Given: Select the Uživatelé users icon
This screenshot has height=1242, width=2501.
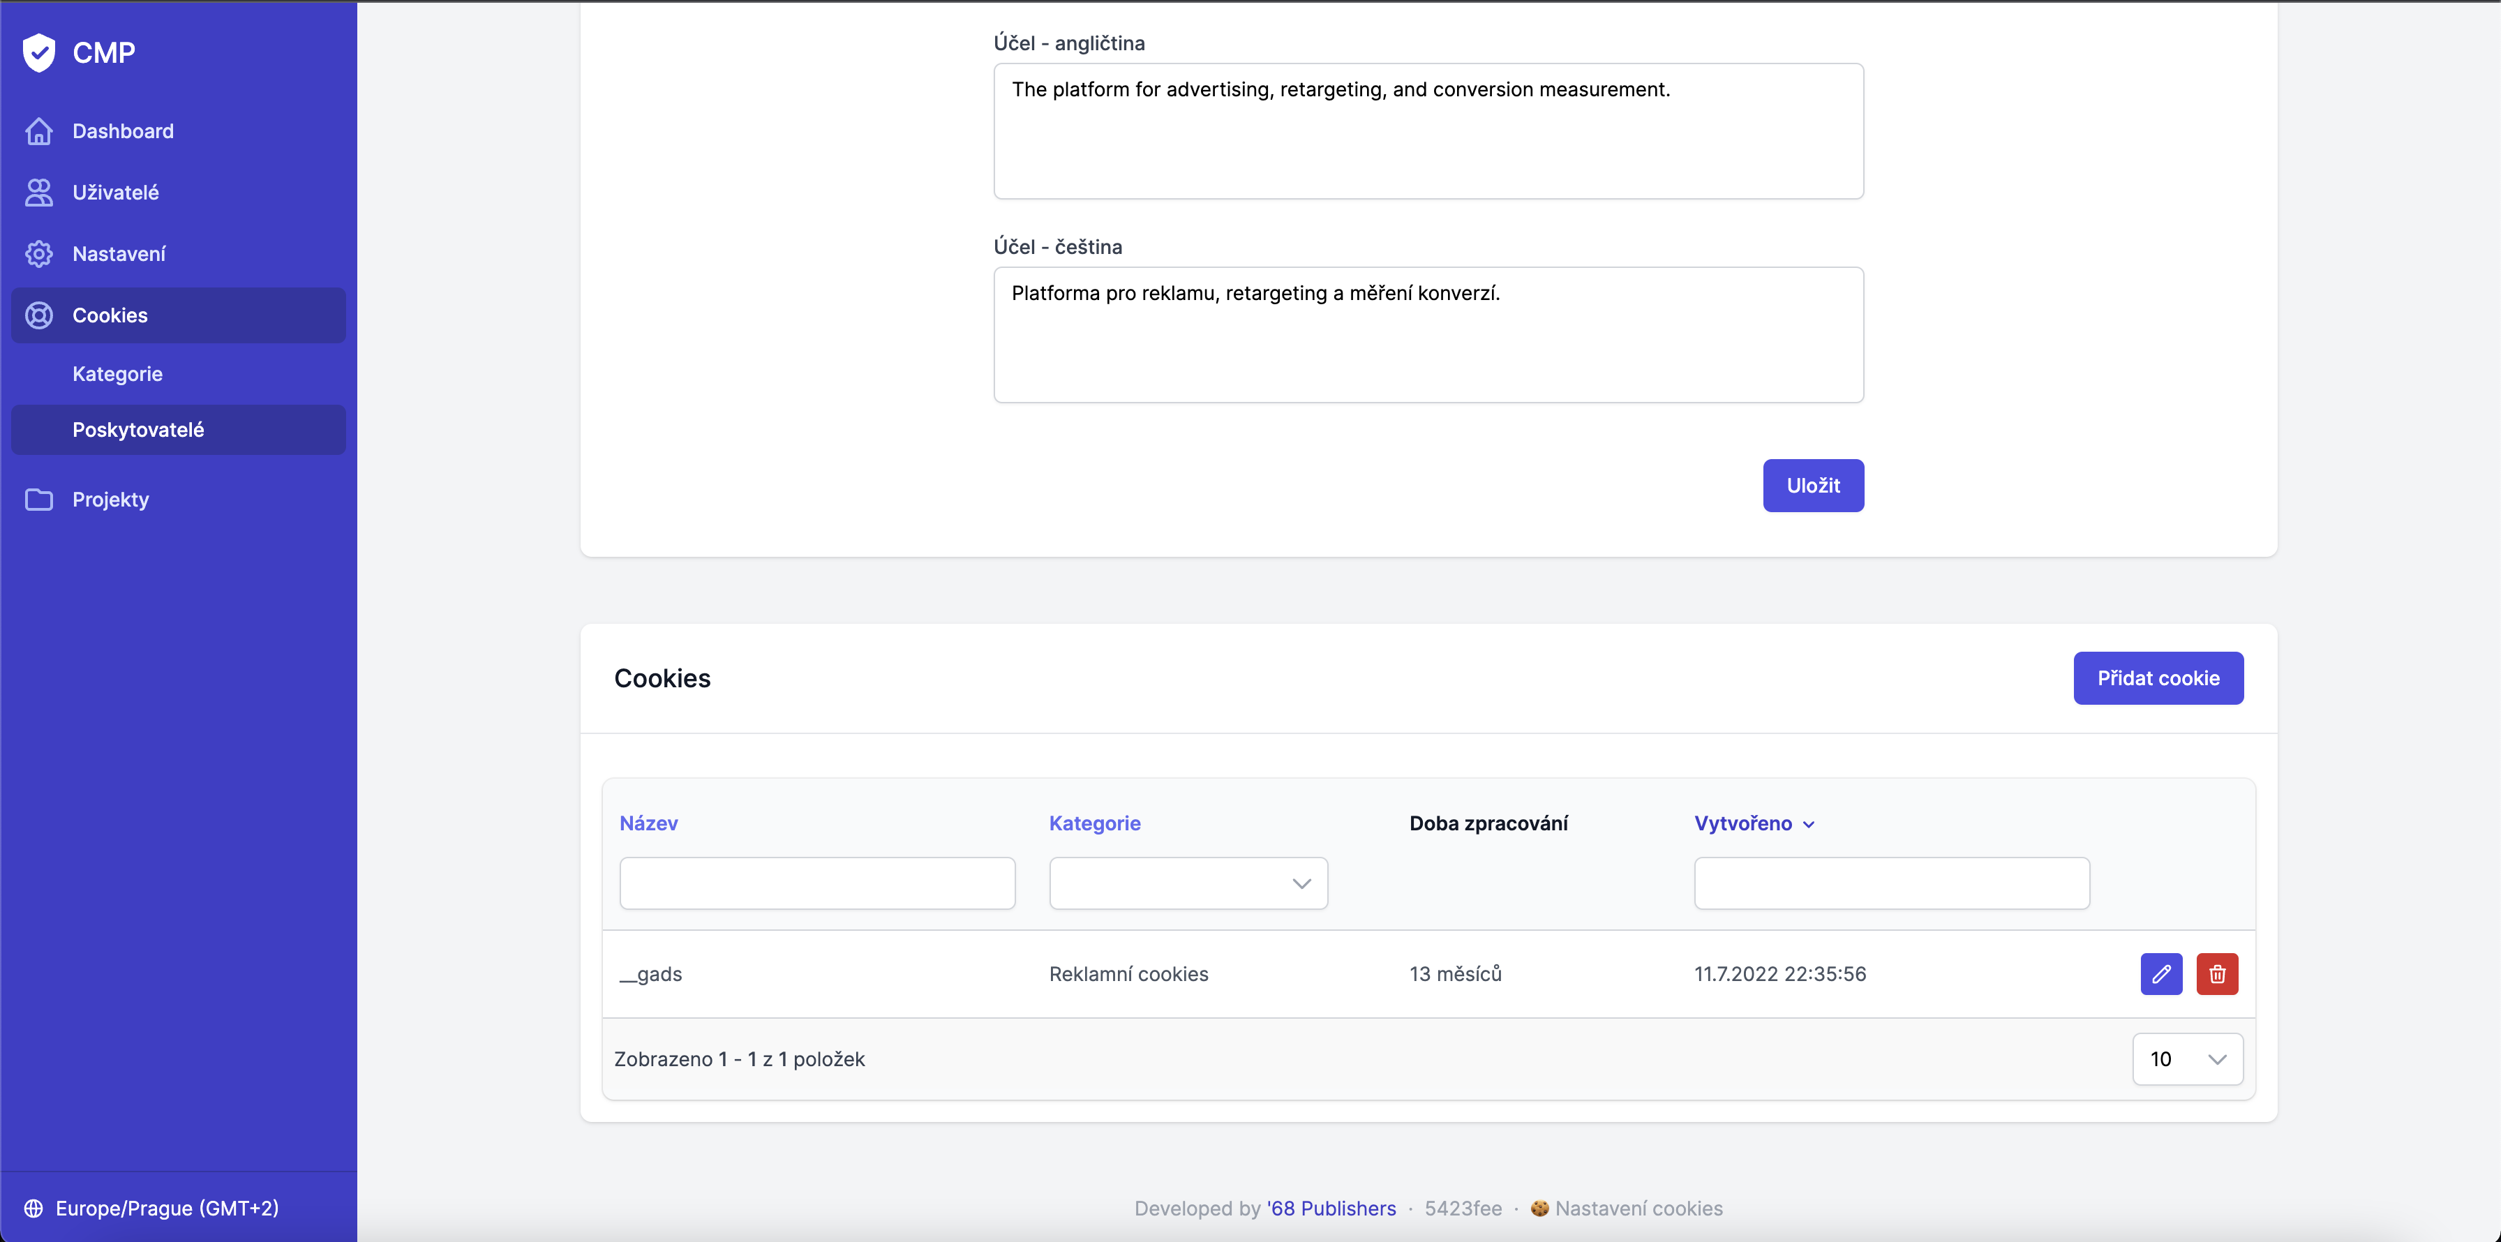Looking at the screenshot, I should 39,193.
